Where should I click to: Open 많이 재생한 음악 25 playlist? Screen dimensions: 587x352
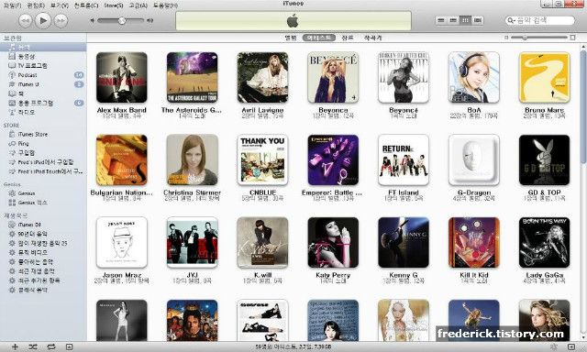[x=43, y=243]
